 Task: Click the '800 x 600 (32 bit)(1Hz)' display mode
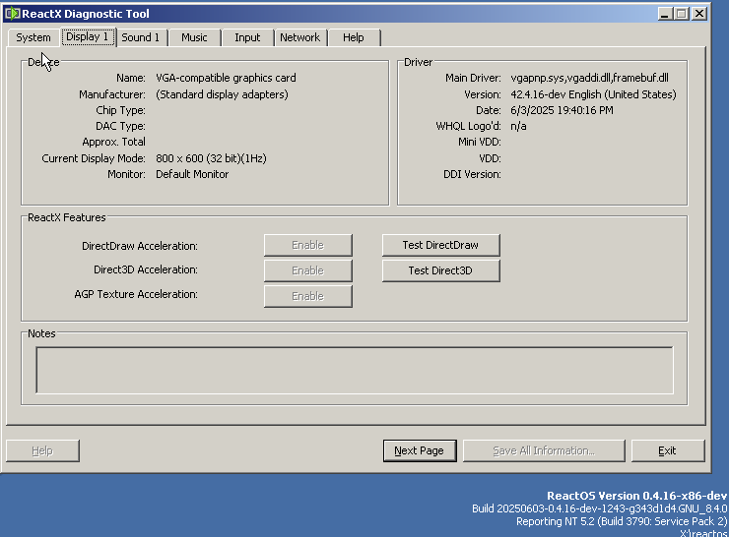(211, 158)
